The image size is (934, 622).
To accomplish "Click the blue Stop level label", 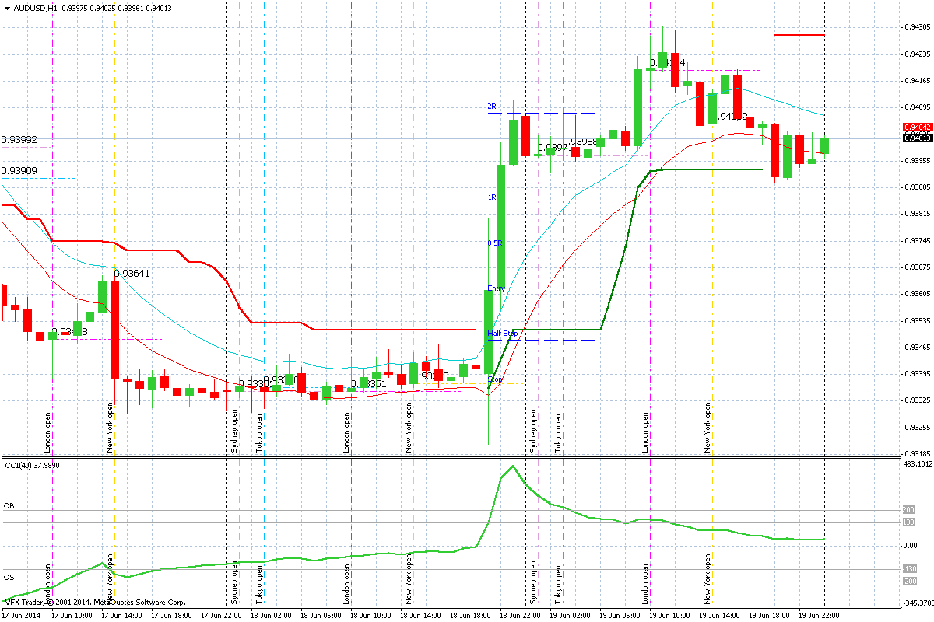I will (x=494, y=379).
